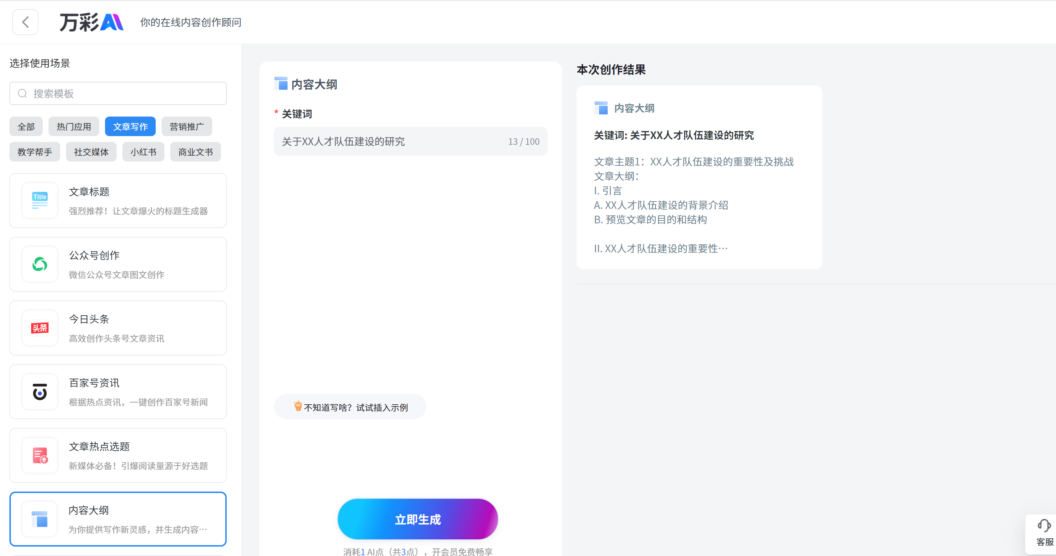The image size is (1056, 556).
Task: Open the 文章标题 template title
Action: point(89,191)
